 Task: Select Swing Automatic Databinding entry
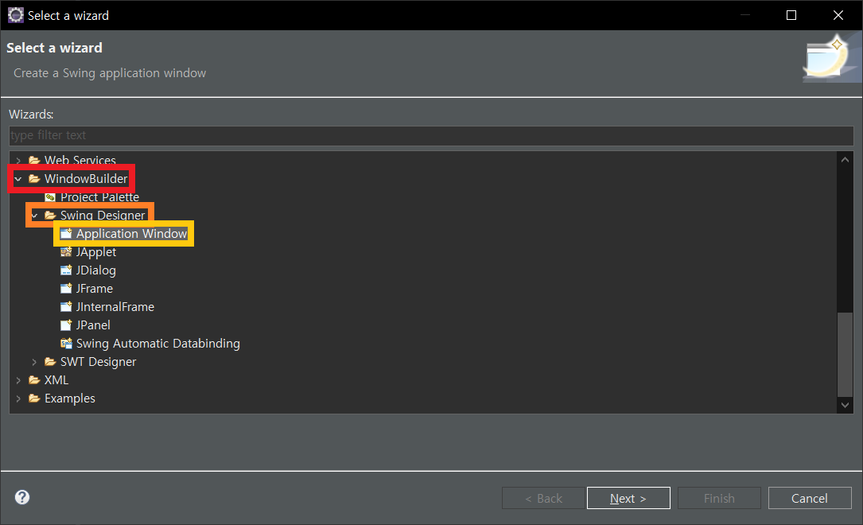(x=158, y=344)
